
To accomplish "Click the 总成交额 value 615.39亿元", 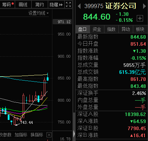I will [133, 72].
